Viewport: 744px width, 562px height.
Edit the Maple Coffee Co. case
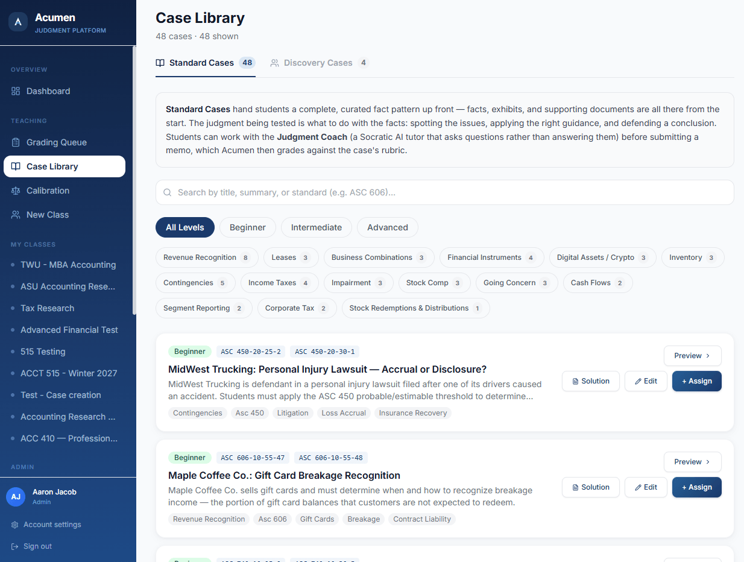(x=646, y=487)
